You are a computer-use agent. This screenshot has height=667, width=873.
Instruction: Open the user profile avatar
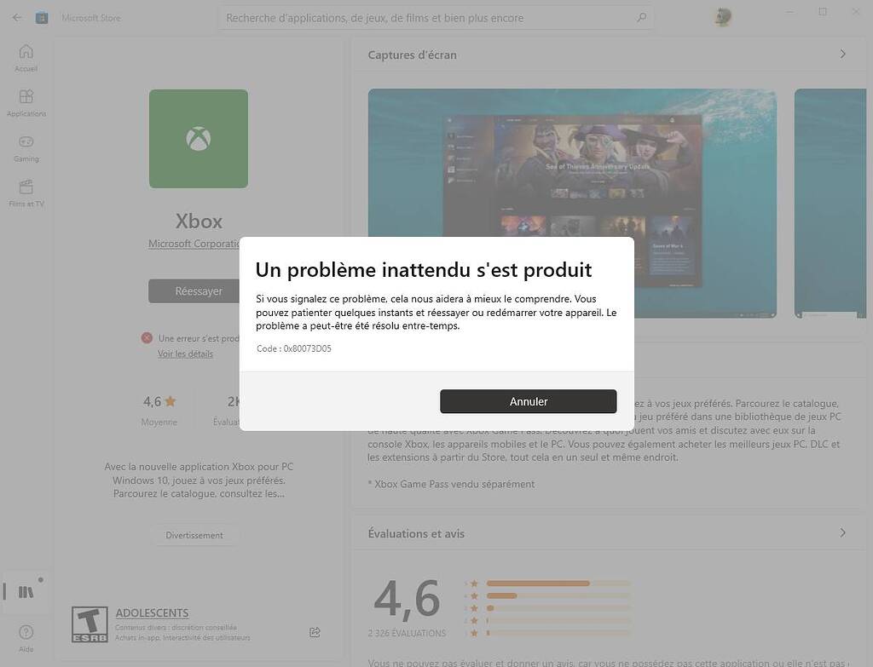pyautogui.click(x=723, y=17)
